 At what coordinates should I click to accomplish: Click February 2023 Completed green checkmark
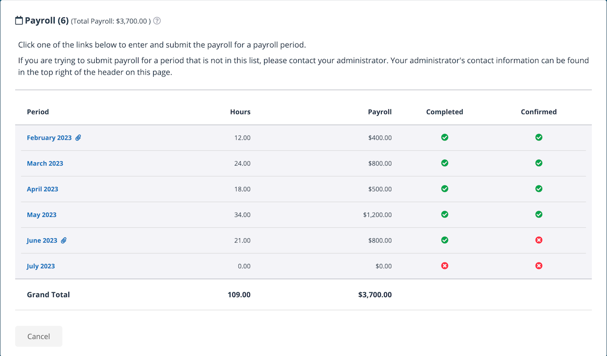click(444, 138)
